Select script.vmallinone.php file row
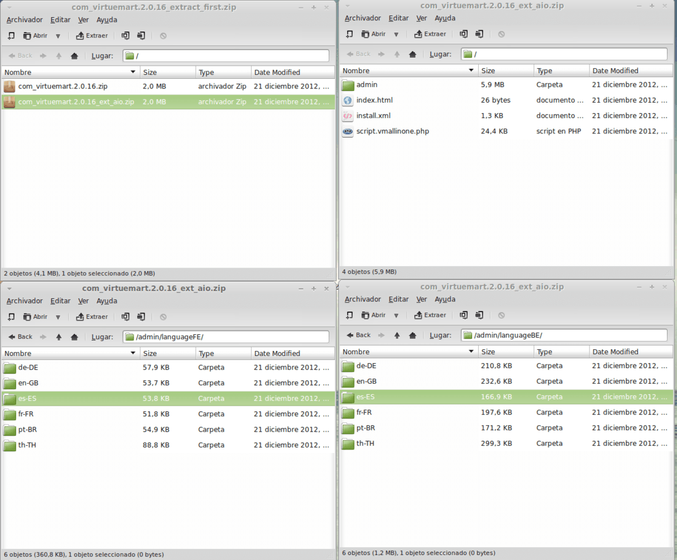Viewport: 677px width, 560px height. pyautogui.click(x=507, y=131)
